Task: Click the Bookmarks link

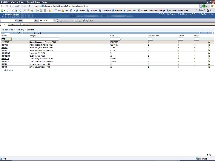Action: pos(30,30)
